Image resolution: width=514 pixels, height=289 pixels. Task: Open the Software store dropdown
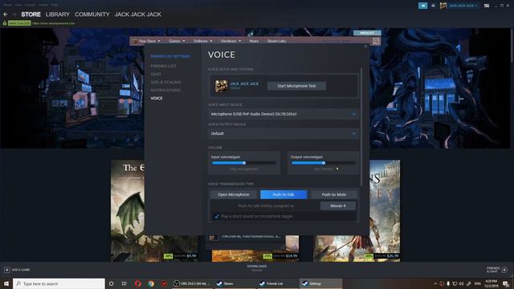(x=202, y=41)
